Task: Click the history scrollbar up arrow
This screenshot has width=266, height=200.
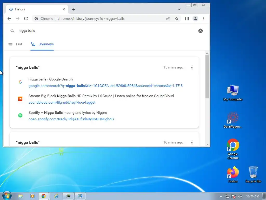Action: pyautogui.click(x=207, y=53)
